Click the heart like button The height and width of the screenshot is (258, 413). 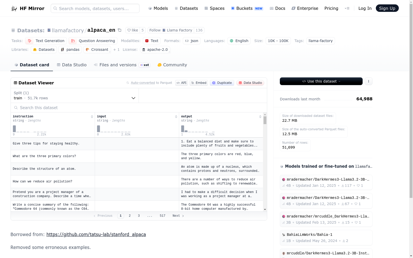click(133, 30)
